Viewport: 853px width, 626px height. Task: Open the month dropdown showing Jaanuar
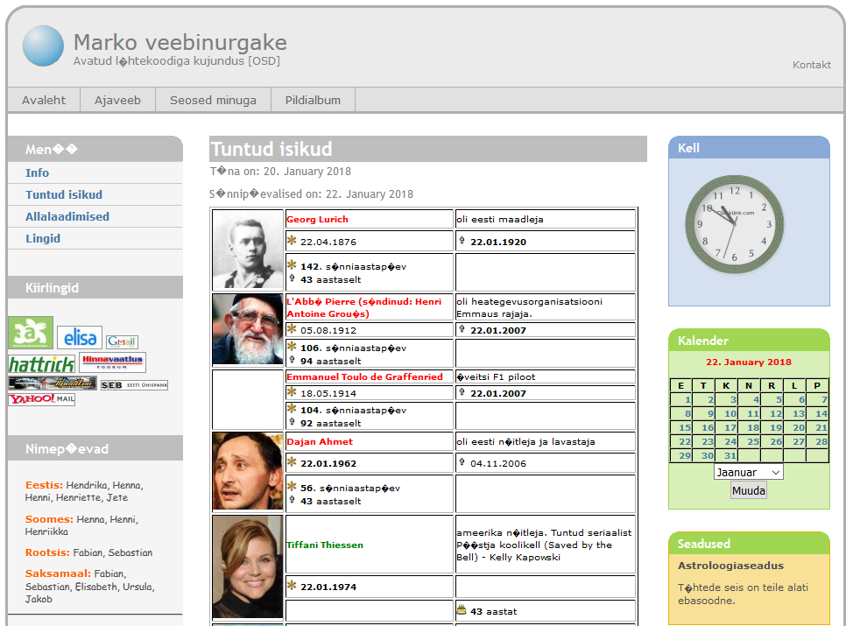tap(748, 472)
